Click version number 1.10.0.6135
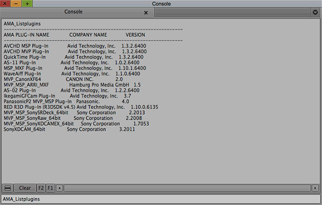 [145, 107]
